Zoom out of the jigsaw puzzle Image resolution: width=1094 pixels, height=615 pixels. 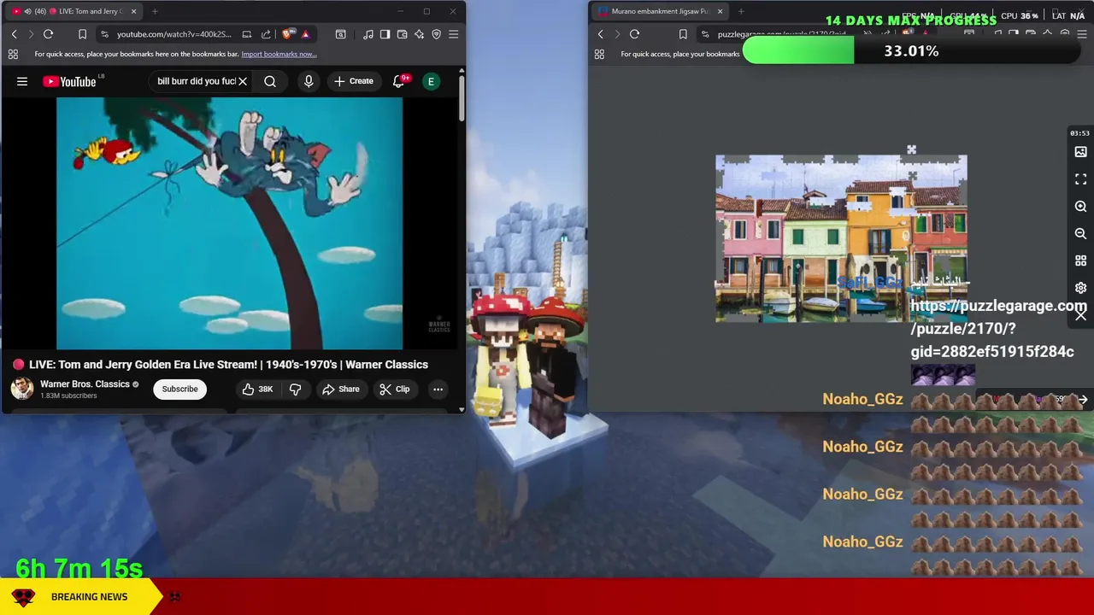pyautogui.click(x=1080, y=234)
